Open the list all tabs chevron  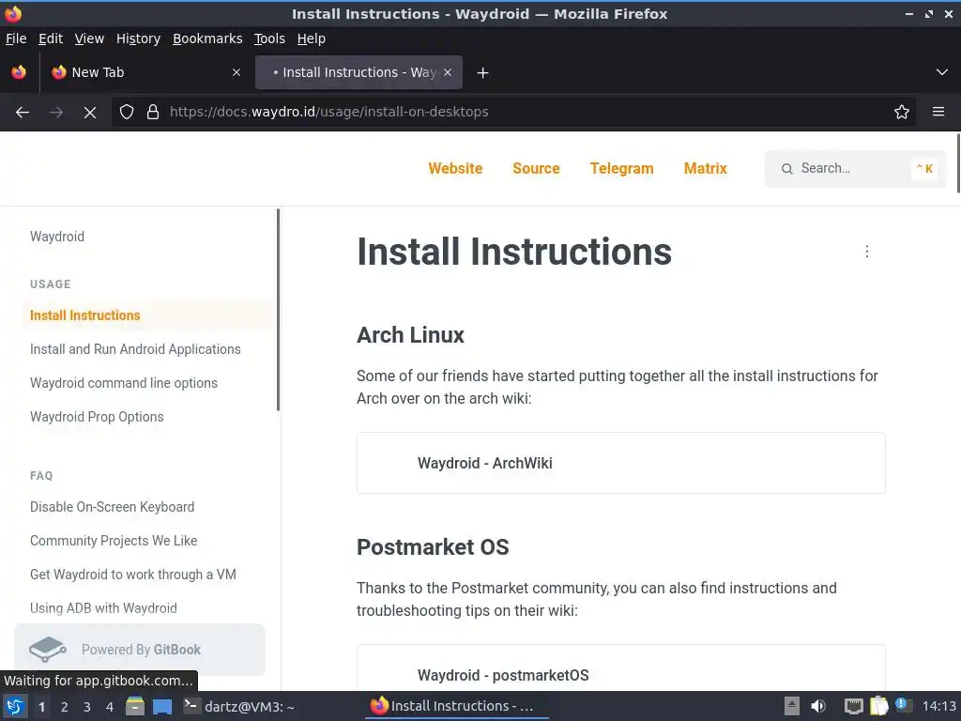942,72
